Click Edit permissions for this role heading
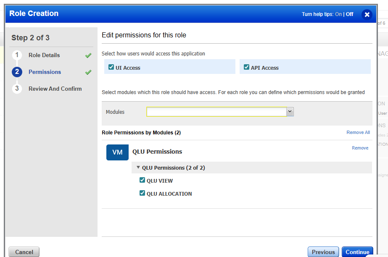 coord(144,35)
